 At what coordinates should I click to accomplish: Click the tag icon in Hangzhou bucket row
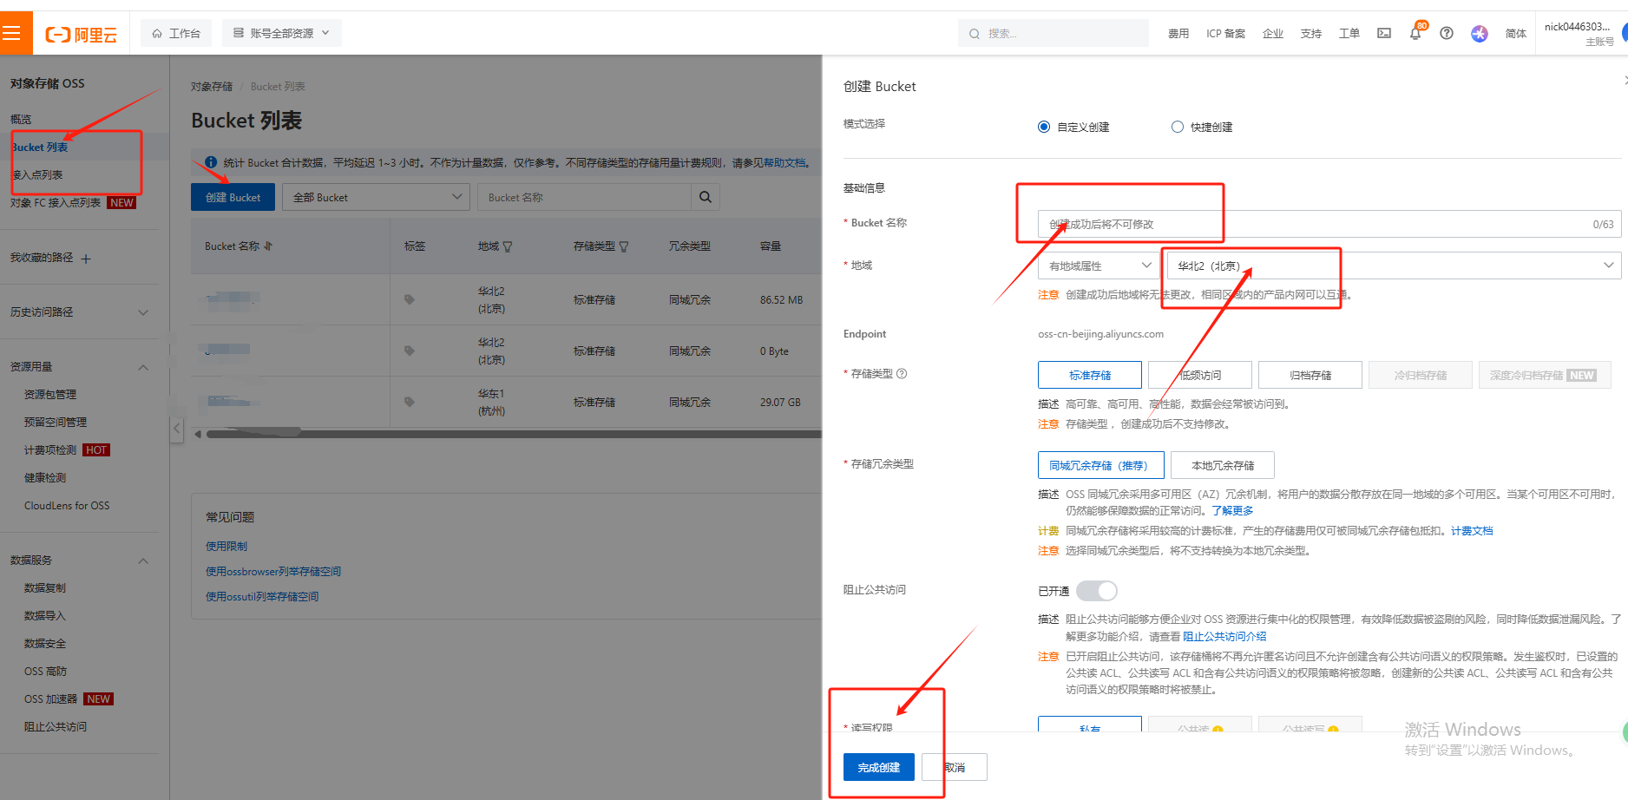tap(410, 402)
